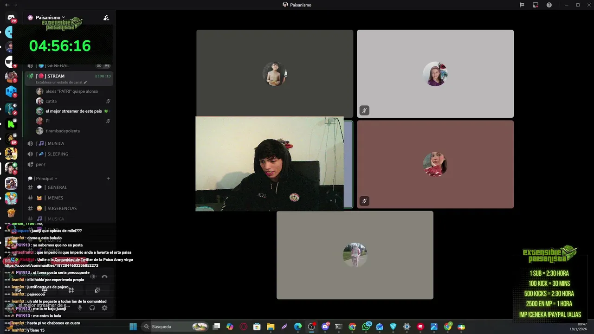594x334 pixels.
Task: Open the help question mark icon
Action: (x=549, y=5)
